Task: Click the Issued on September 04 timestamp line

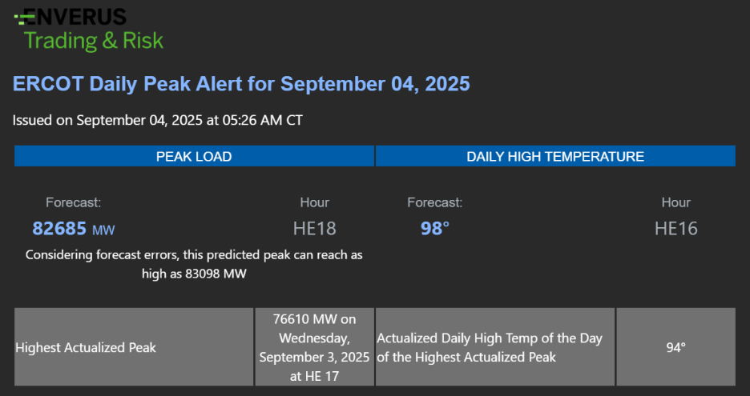Action: tap(157, 120)
